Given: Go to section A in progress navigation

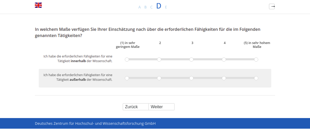Looking at the screenshot, I should point(140,7).
